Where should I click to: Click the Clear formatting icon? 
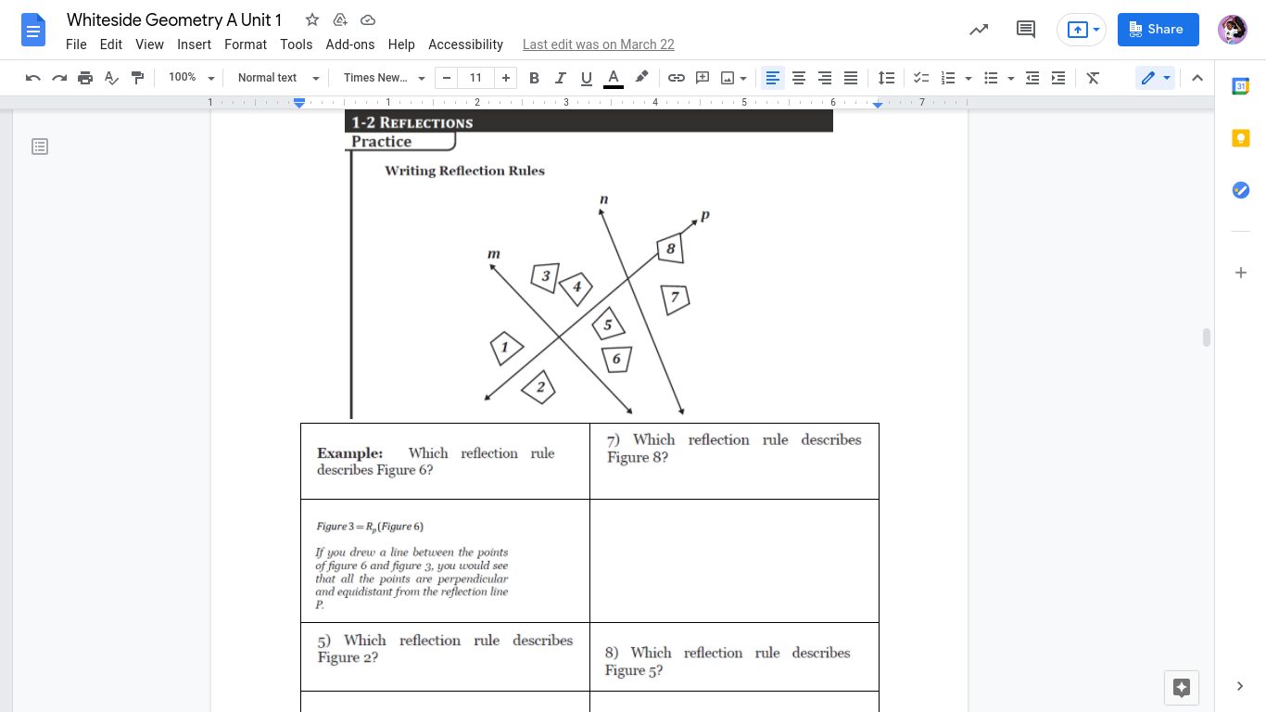coord(1093,78)
